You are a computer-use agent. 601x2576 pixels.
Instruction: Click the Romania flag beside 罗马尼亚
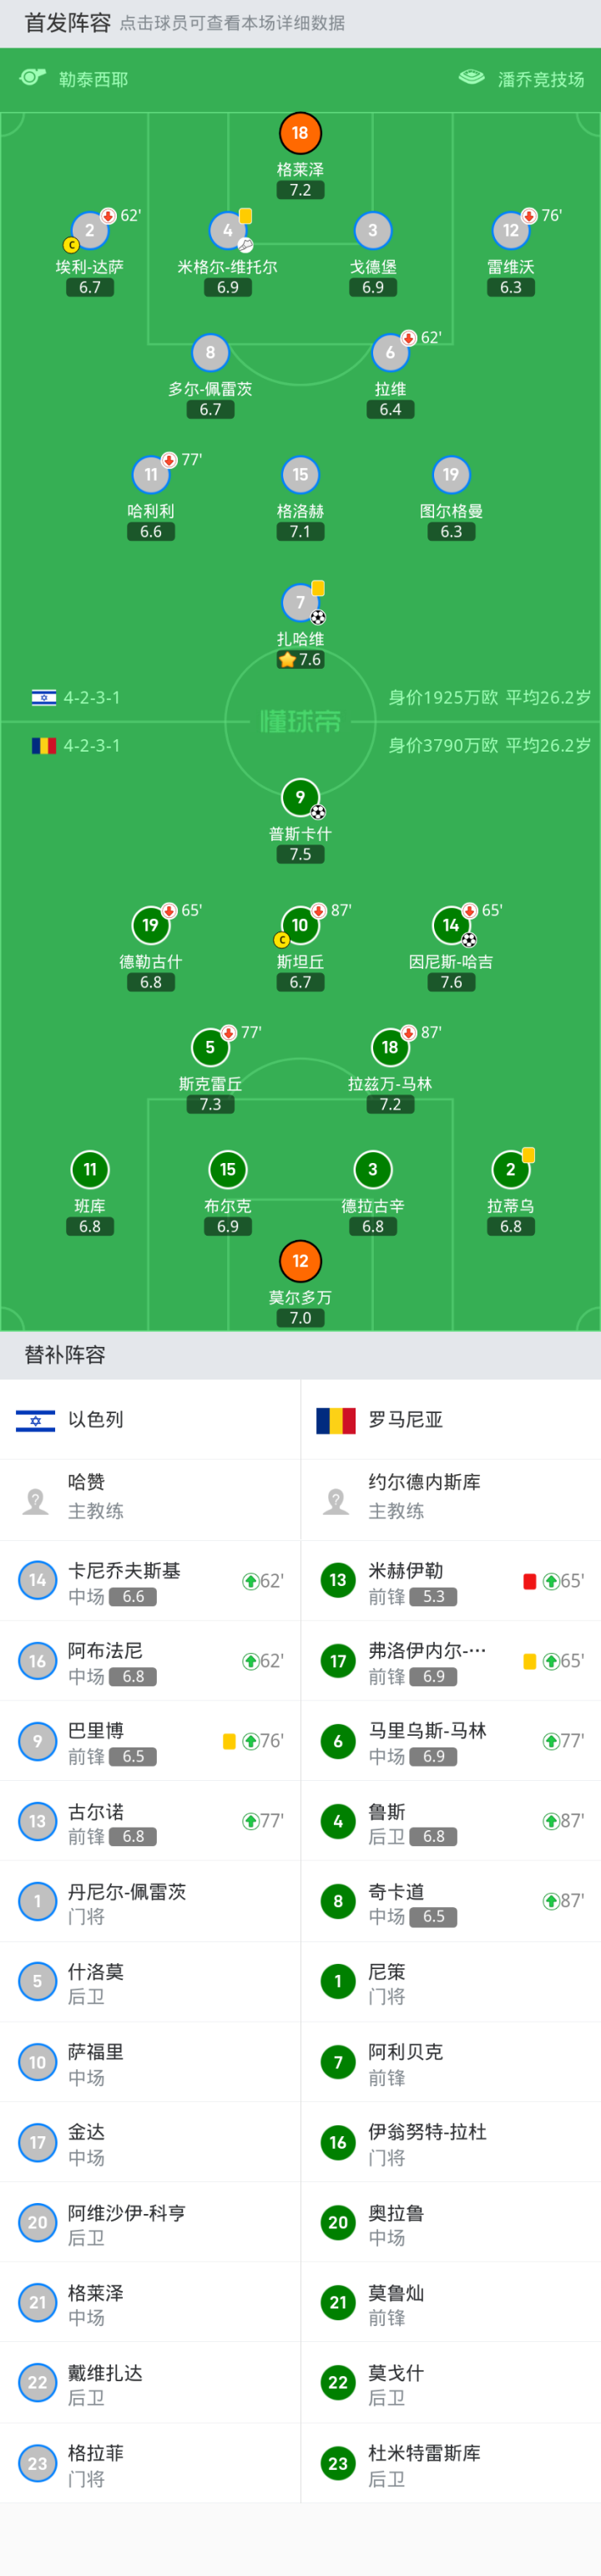[336, 1419]
